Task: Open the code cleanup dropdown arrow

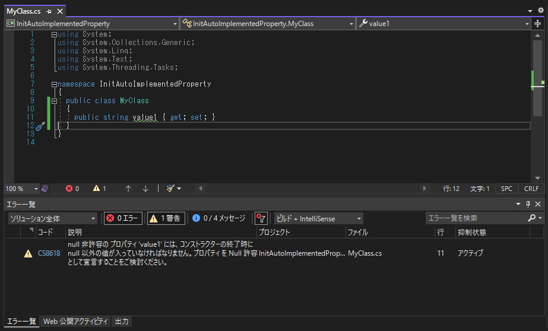Action: 179,189
